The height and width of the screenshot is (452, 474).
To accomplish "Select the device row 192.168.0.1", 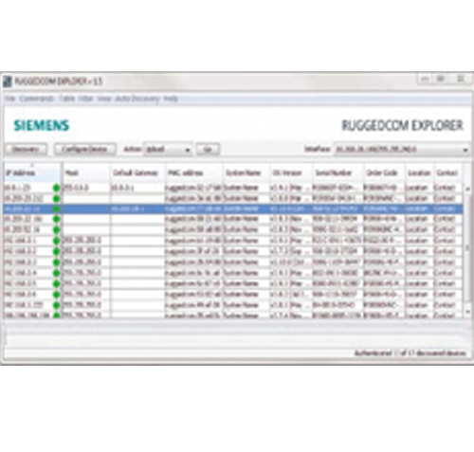I will pos(233,241).
